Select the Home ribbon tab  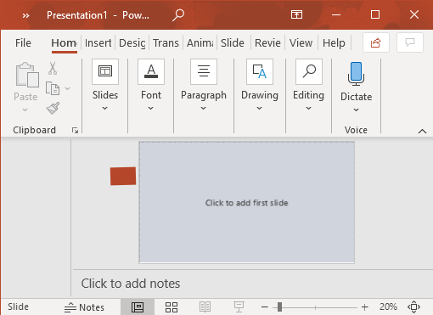[x=64, y=43]
